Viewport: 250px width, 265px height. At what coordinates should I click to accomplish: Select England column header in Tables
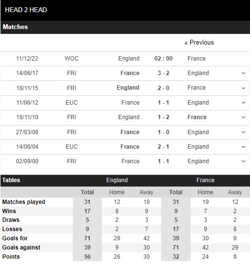(x=117, y=180)
